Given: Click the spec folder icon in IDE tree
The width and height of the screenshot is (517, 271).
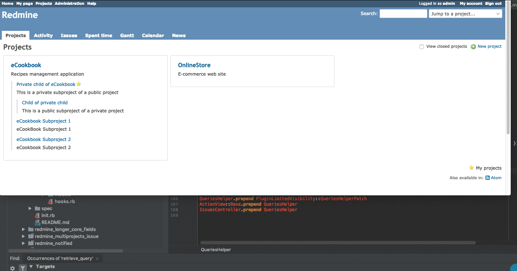Looking at the screenshot, I should [37, 209].
